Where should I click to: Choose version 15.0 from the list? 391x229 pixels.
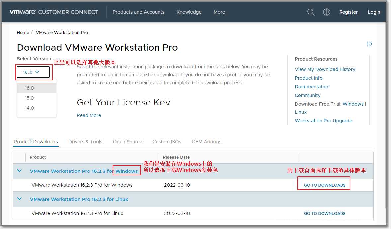tap(37, 98)
